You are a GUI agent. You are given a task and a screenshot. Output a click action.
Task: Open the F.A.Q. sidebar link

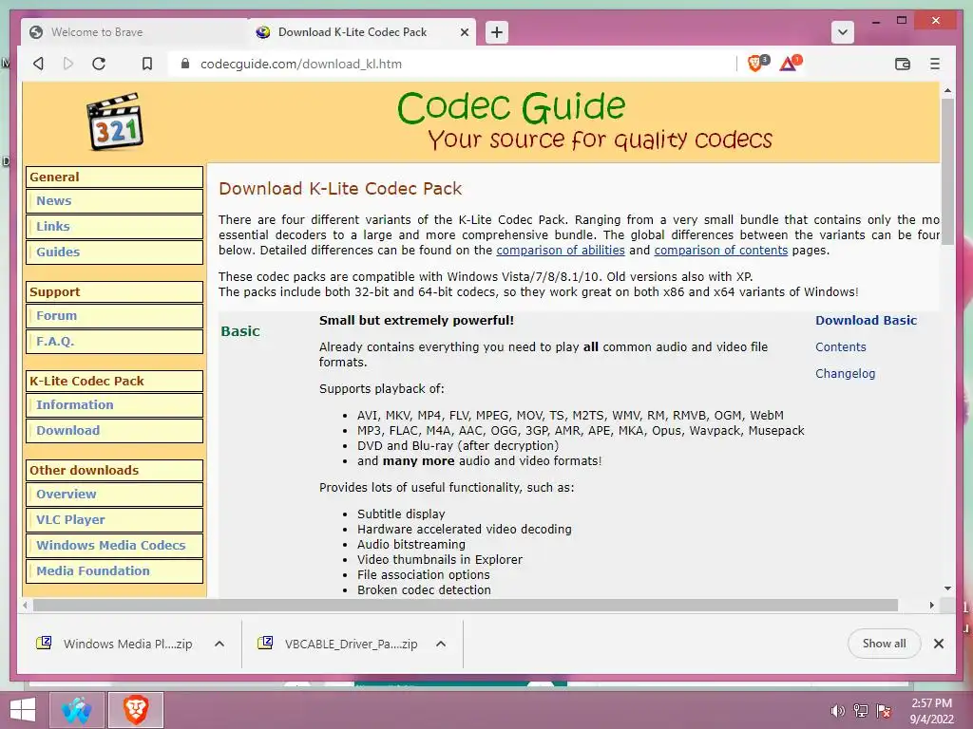[x=114, y=341]
